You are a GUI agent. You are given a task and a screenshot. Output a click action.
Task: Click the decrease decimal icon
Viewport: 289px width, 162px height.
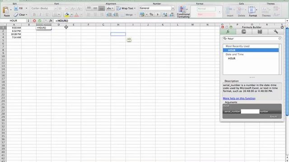(x=172, y=14)
